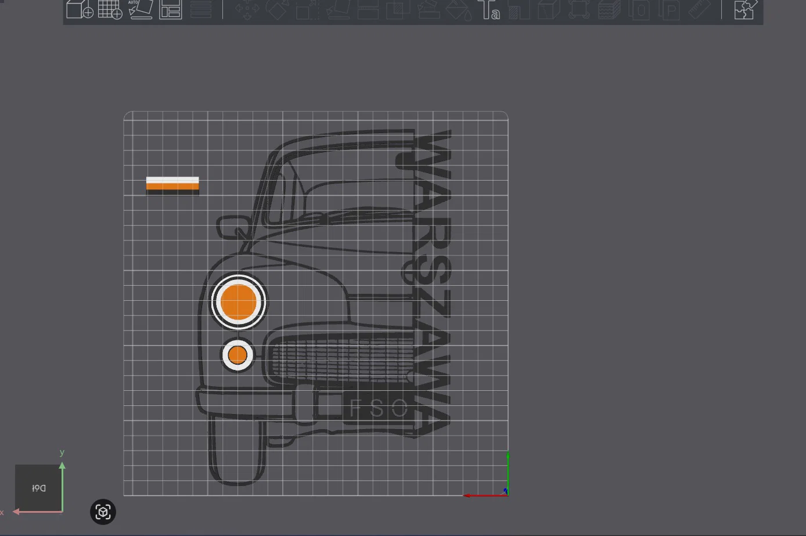Select the wavy-lined cube fuzzy skin icon

pos(609,10)
